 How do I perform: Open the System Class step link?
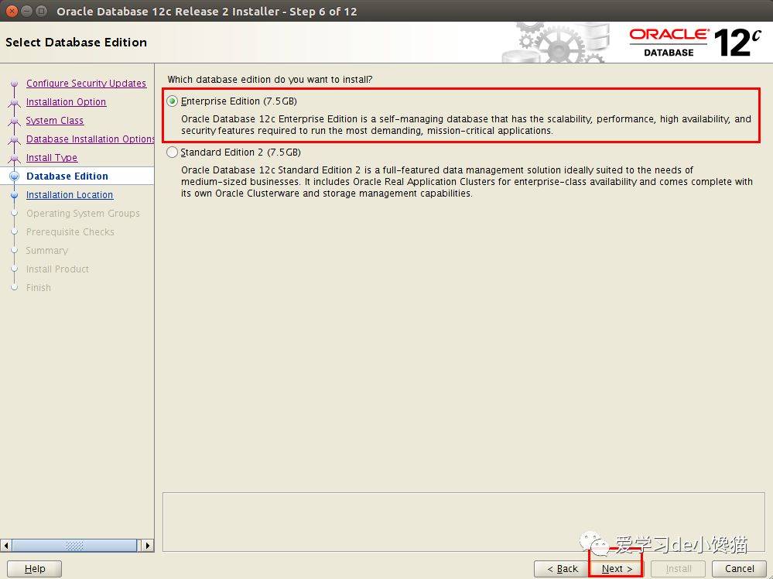point(55,120)
